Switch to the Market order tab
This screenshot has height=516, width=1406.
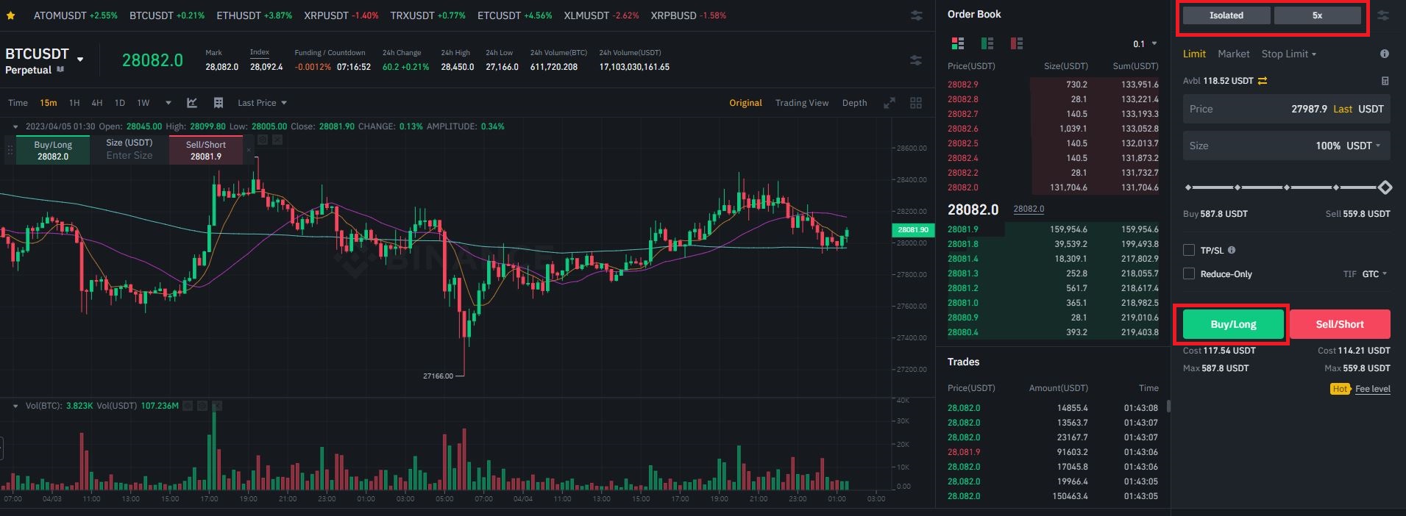click(1233, 54)
